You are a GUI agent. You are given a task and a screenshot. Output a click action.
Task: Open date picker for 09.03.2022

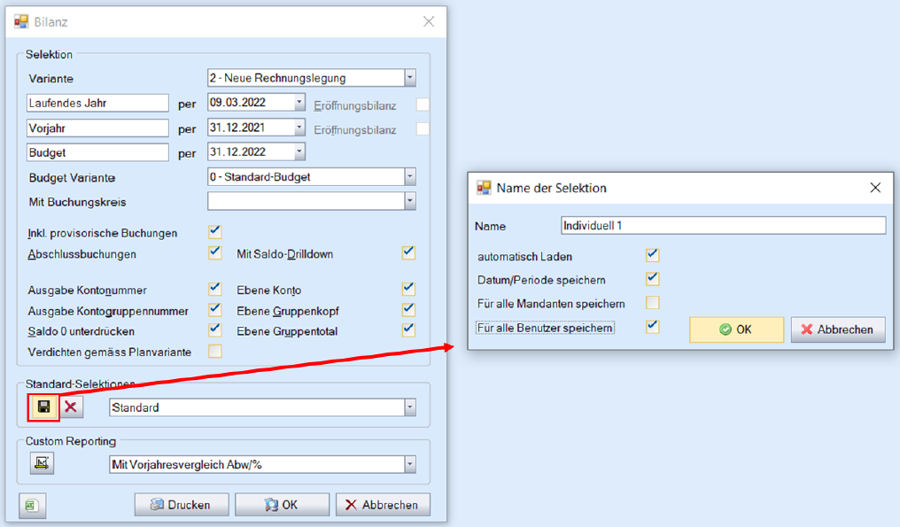(299, 102)
